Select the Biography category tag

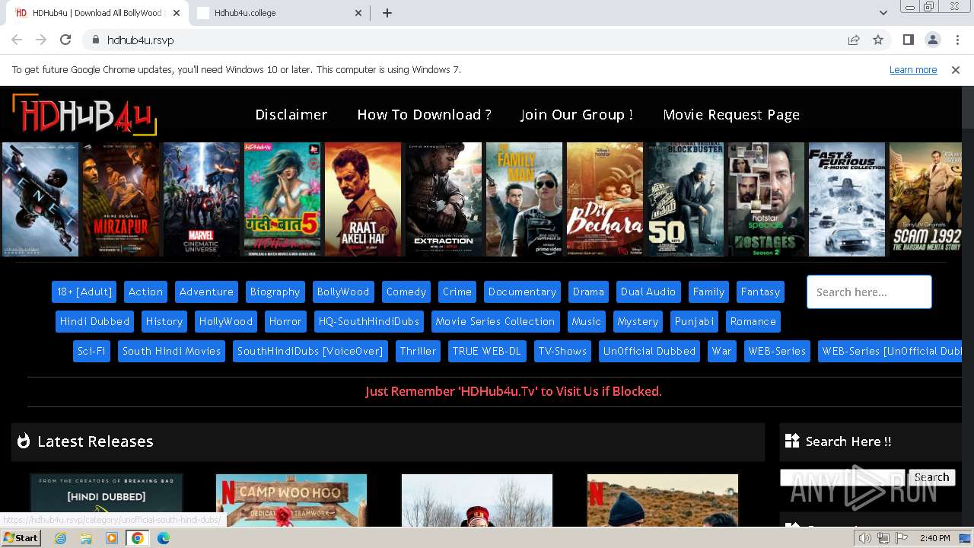(275, 292)
